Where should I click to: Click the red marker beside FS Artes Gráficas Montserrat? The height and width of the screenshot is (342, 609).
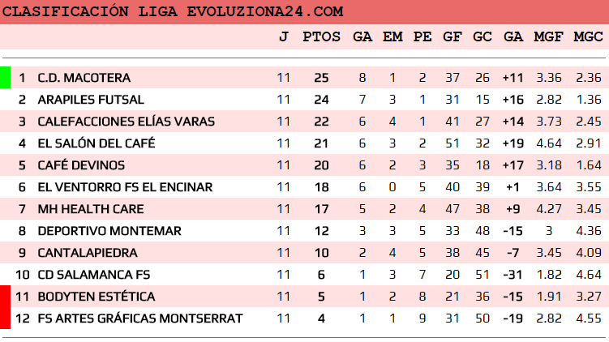(5, 318)
